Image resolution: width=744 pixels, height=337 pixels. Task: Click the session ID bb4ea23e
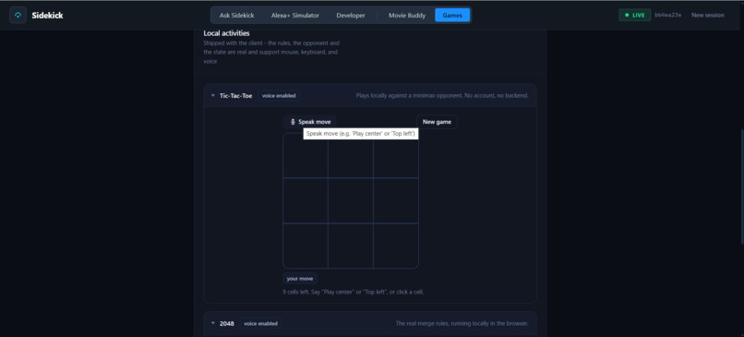click(668, 15)
